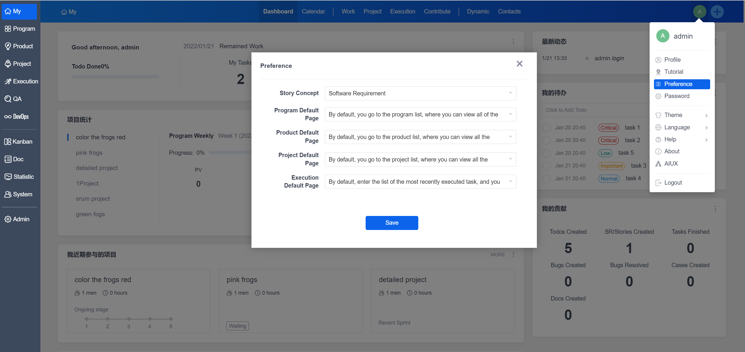745x352 pixels.
Task: Close the Preference dialog
Action: coord(519,64)
